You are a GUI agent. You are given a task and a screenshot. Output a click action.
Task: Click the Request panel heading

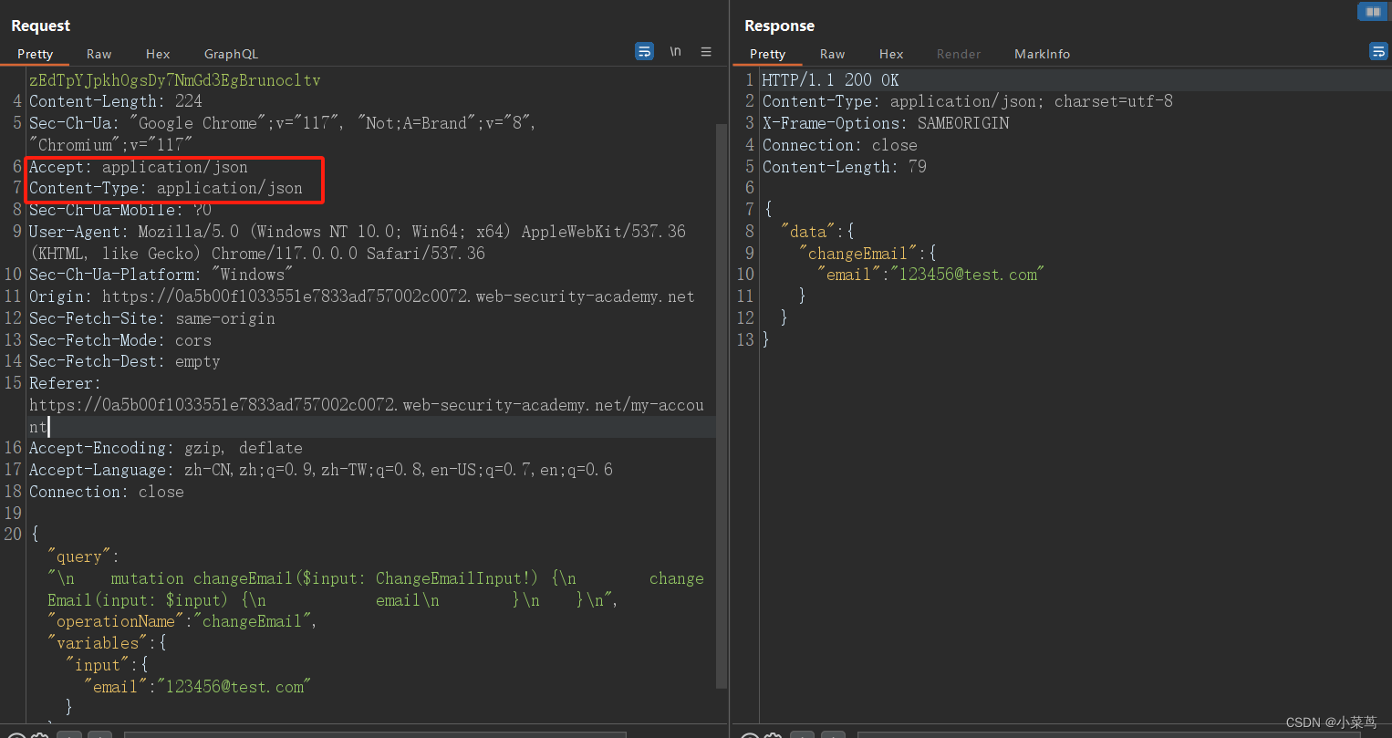40,26
